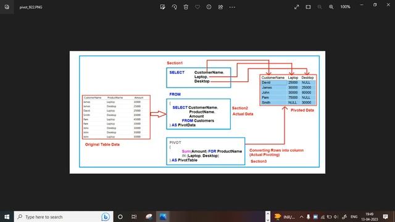Click the full screen diagonal arrows icon
The width and height of the screenshot is (395, 222).
pos(296,7)
